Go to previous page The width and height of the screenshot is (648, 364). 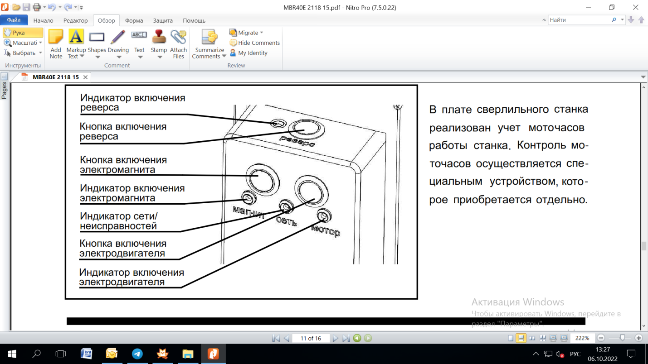(287, 338)
